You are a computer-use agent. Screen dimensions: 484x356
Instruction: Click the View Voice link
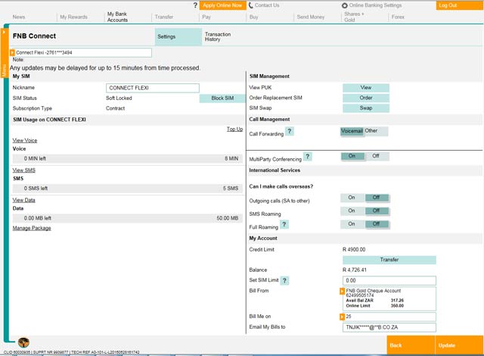pyautogui.click(x=25, y=140)
